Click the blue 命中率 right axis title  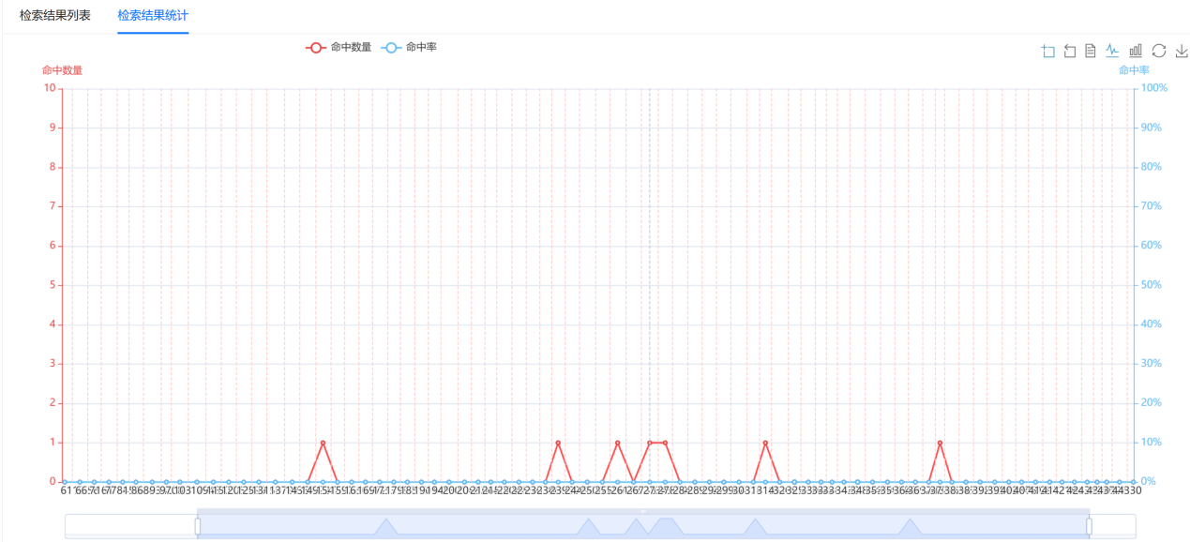1134,70
